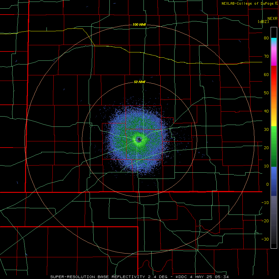Click the 80 dBZ scale value
The image size is (279, 279).
(x=266, y=38)
